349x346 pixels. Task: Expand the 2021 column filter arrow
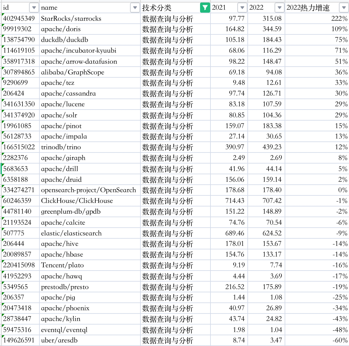click(242, 8)
